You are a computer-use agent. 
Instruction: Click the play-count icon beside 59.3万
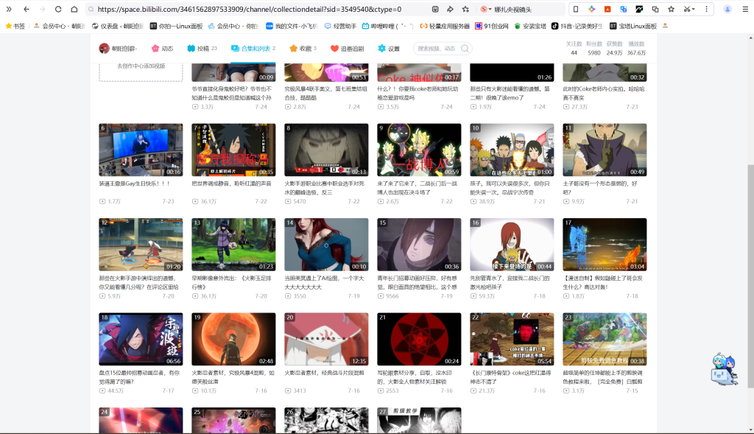tap(473, 296)
